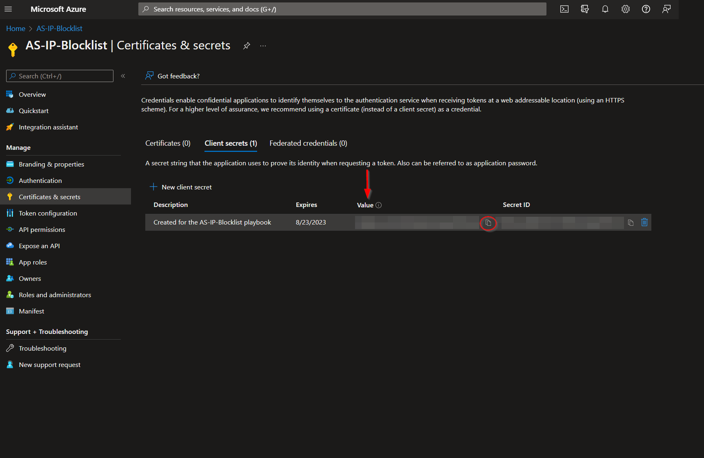
Task: Switch to the Certificates (0) tab
Action: [168, 143]
